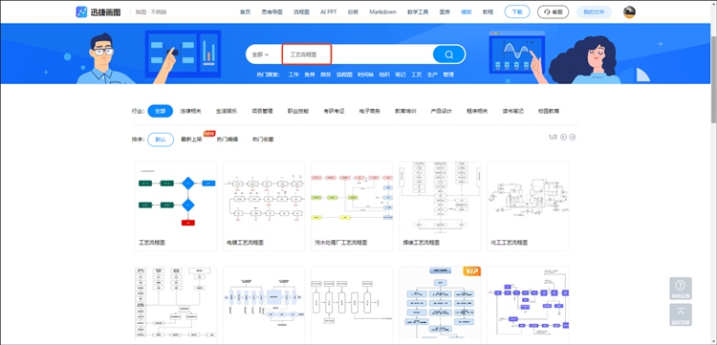Viewport: 717px width, 345px height.
Task: Filter industry by 程序相关
Action: pos(477,111)
